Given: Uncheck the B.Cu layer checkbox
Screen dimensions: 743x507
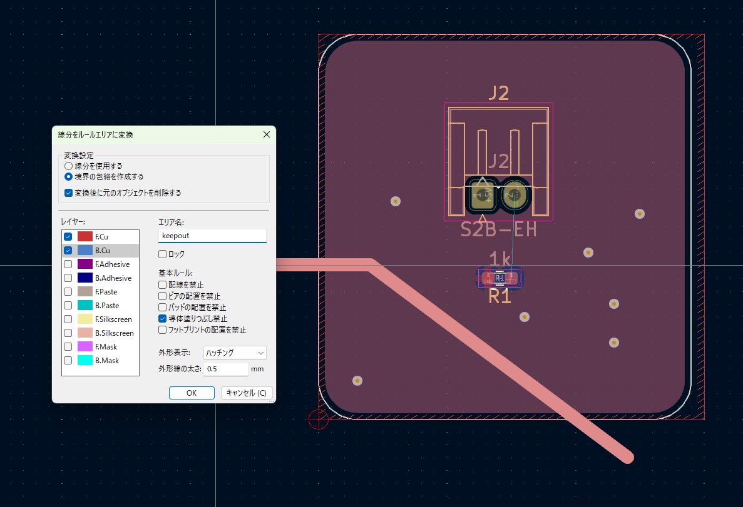Looking at the screenshot, I should pyautogui.click(x=68, y=251).
